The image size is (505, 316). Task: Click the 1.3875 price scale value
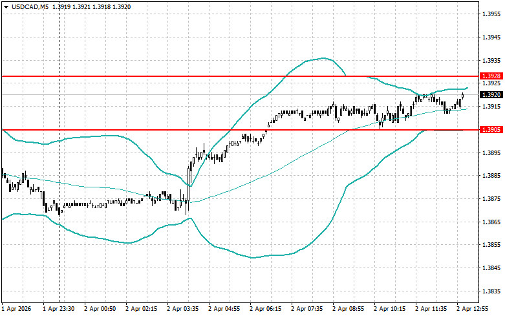coord(491,199)
